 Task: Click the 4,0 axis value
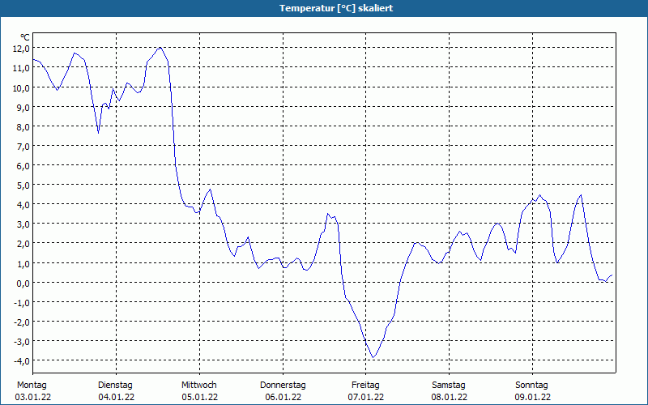click(x=23, y=205)
